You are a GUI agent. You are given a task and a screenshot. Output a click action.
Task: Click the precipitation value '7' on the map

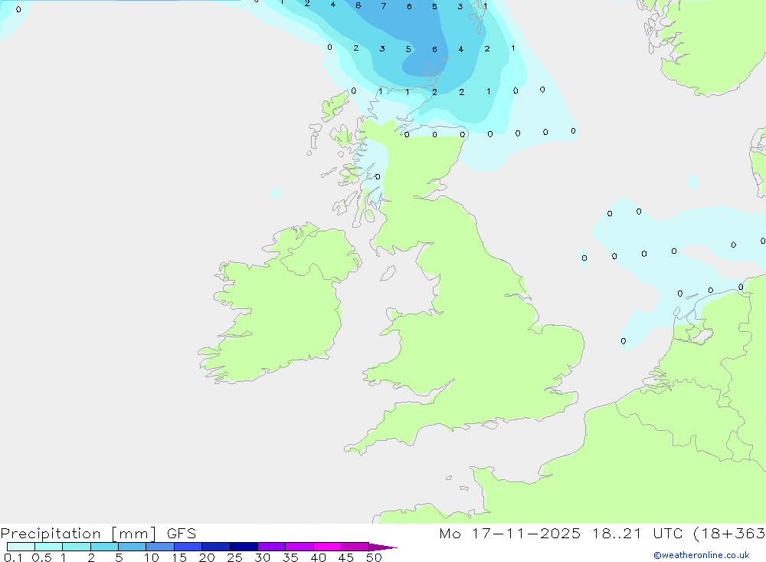click(x=384, y=6)
